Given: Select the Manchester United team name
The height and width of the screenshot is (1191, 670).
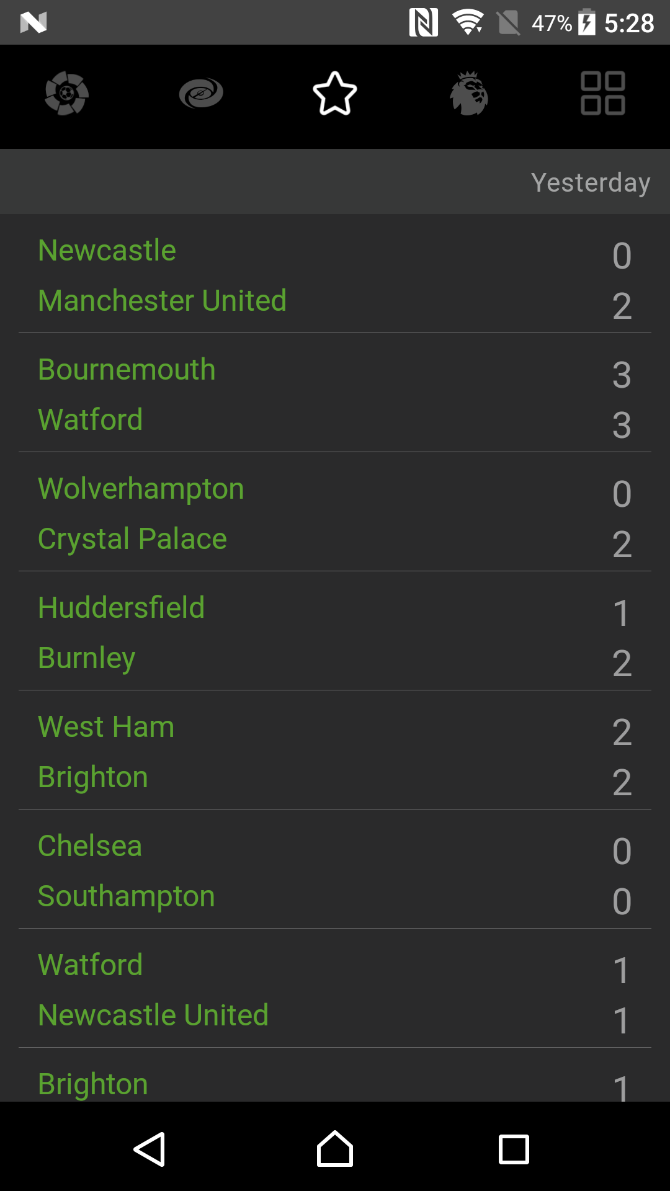Looking at the screenshot, I should (162, 300).
